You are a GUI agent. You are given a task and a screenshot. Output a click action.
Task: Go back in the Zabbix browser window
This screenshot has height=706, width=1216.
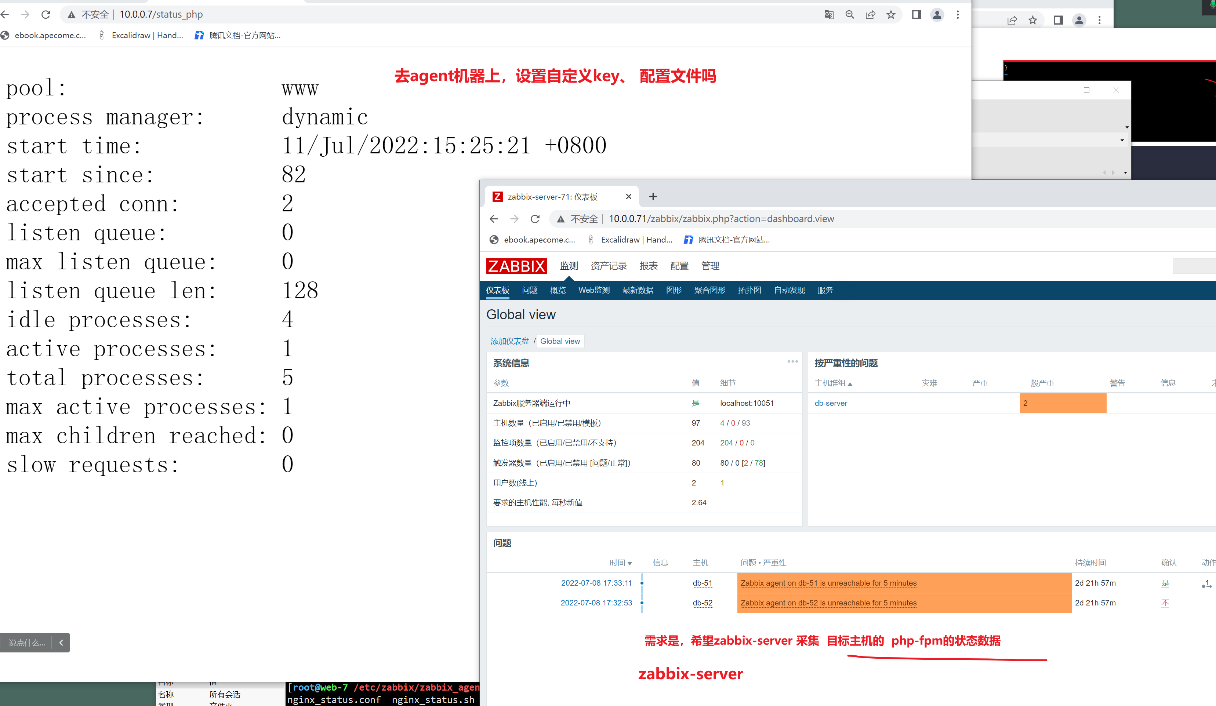point(494,219)
